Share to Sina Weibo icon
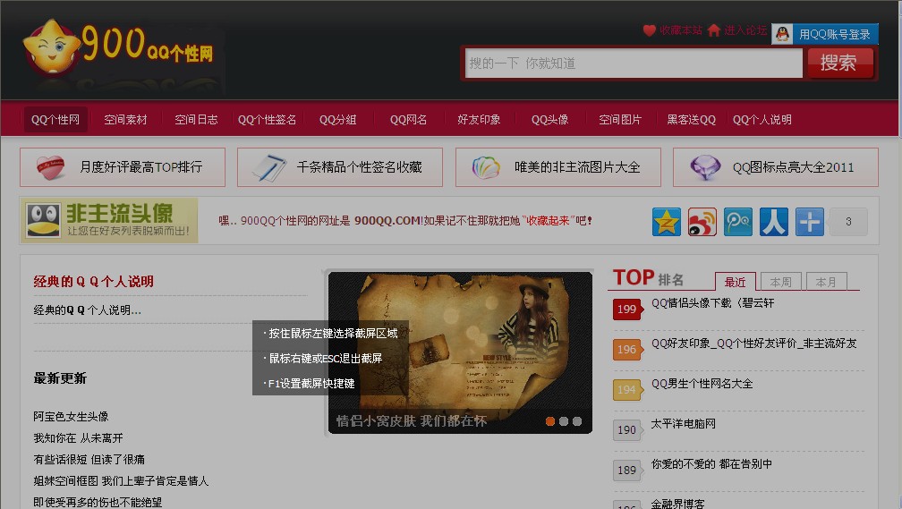Viewport: 902px width, 509px height. coord(702,222)
